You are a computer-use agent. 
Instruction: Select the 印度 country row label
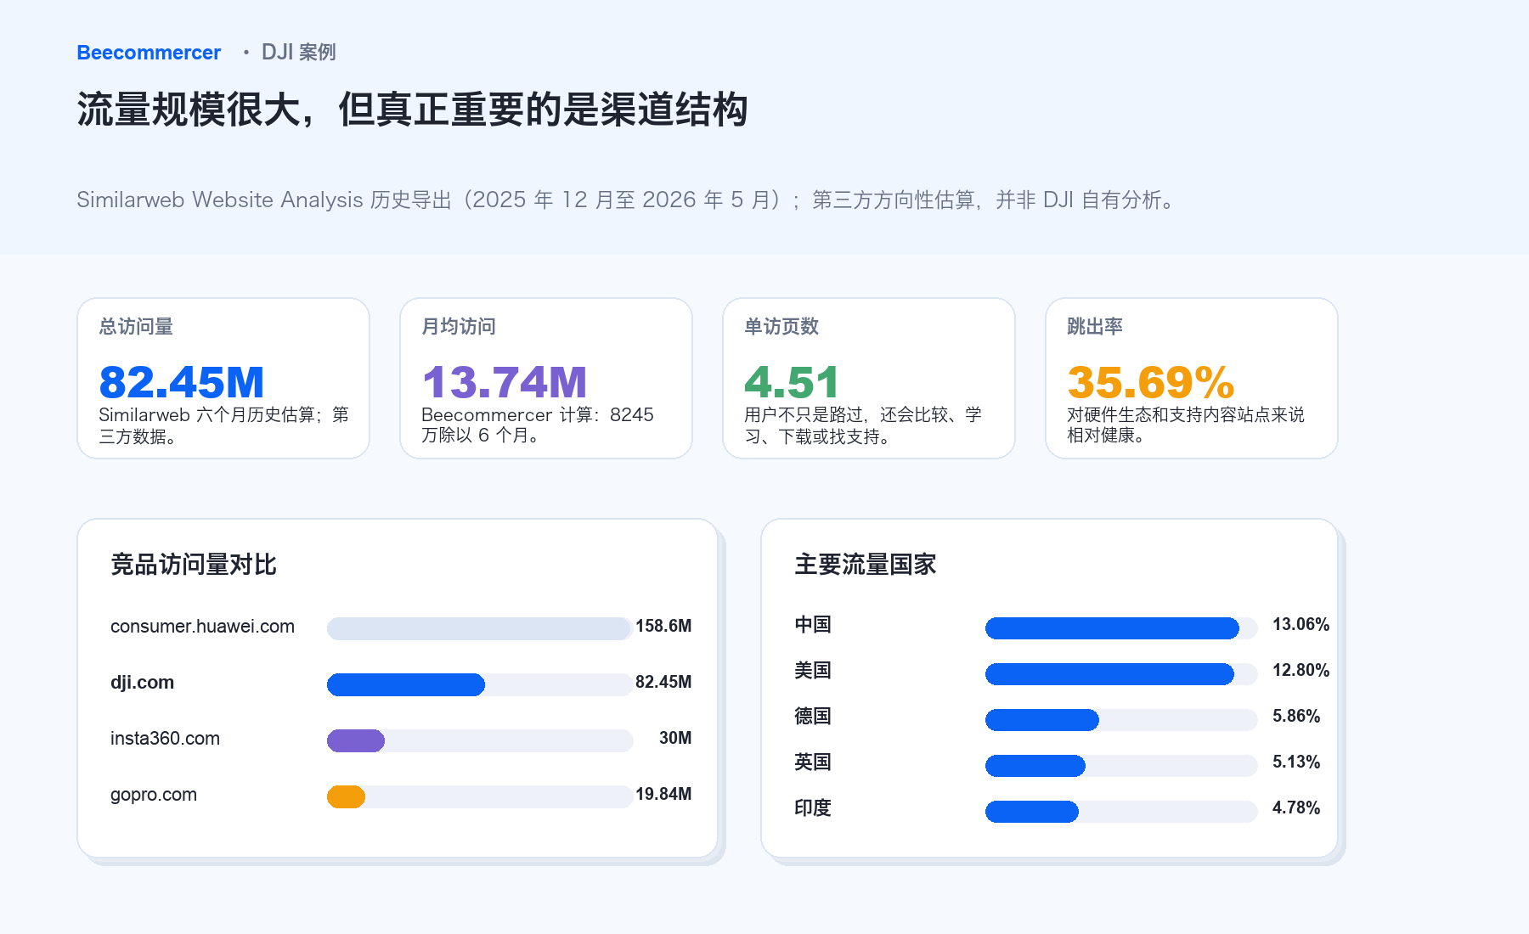click(x=813, y=808)
